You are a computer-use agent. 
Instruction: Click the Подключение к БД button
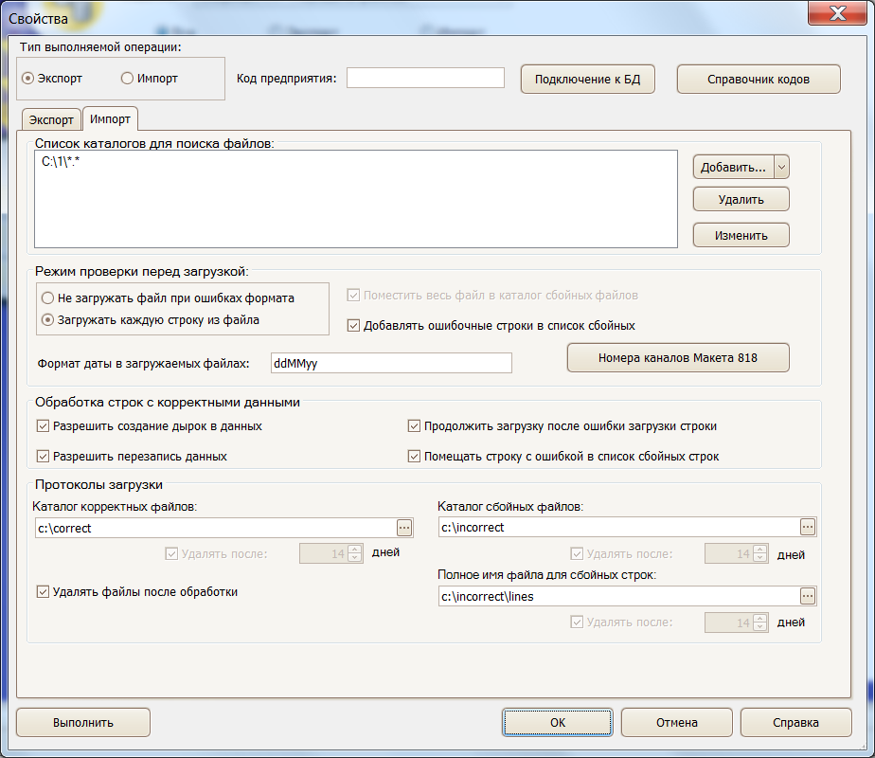point(586,79)
